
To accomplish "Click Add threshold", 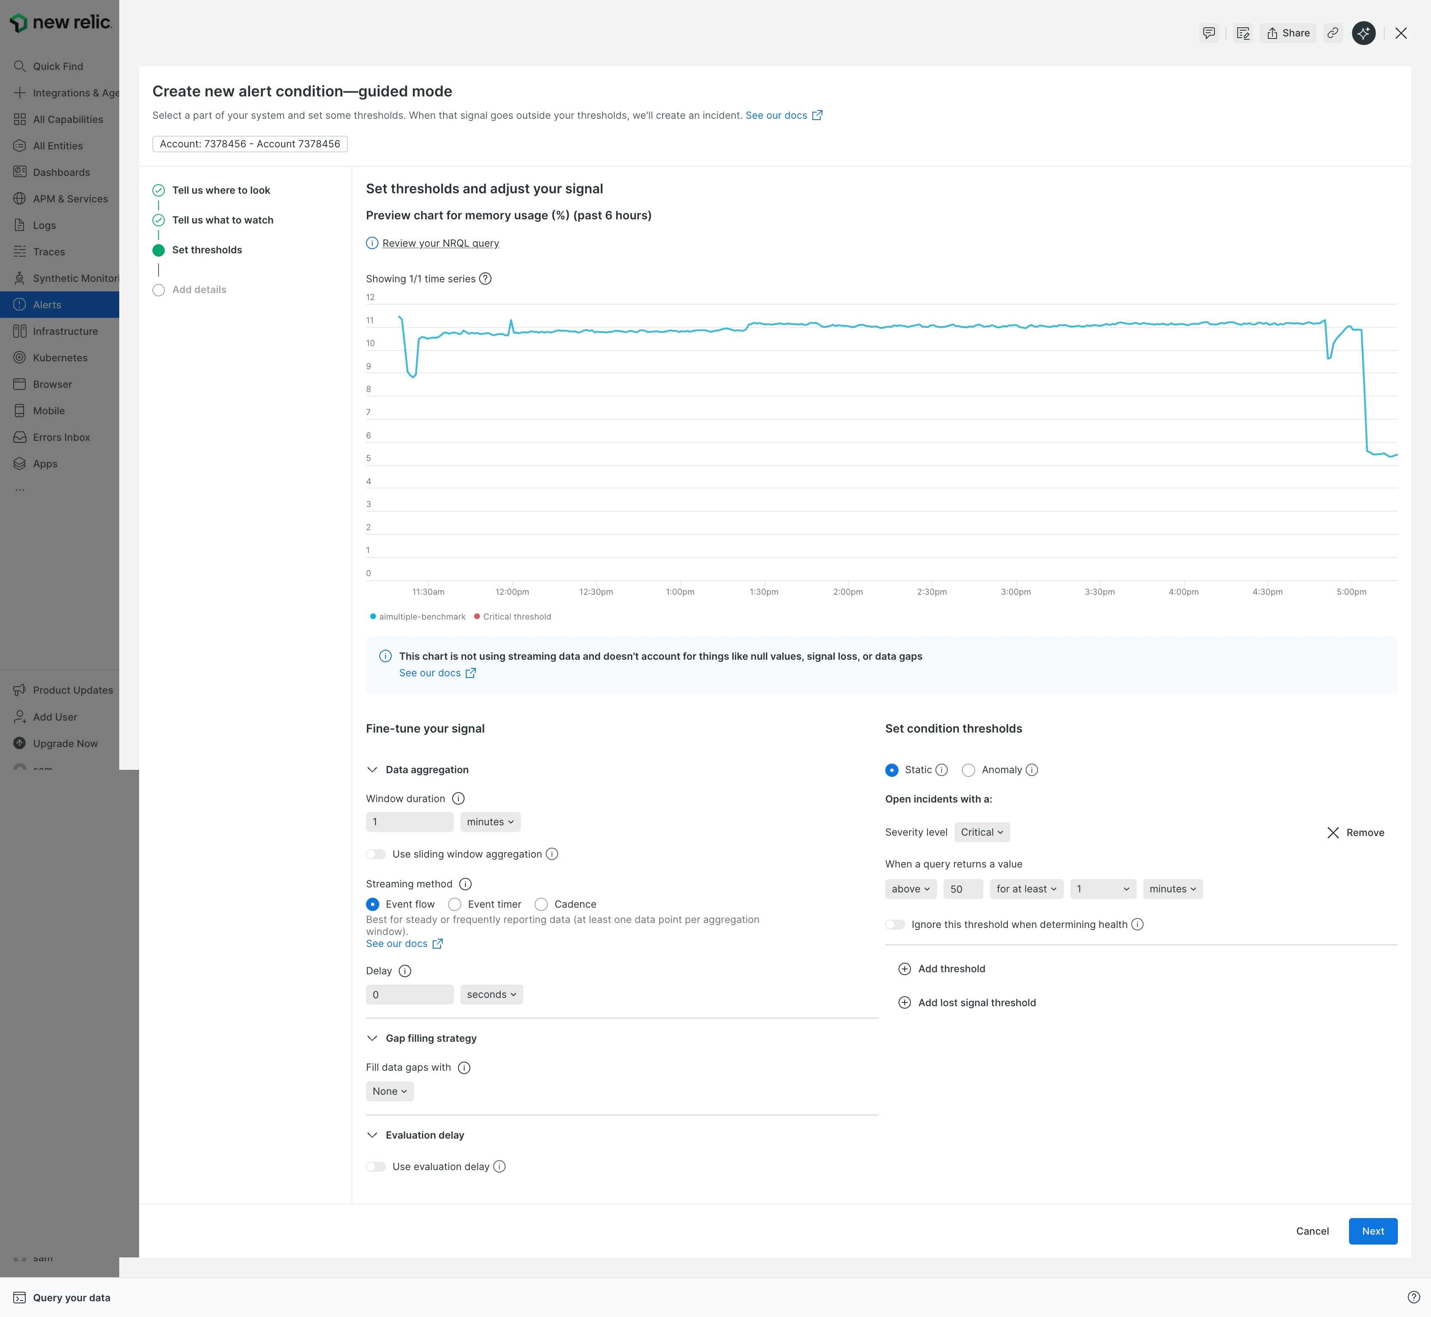I will pos(942,969).
